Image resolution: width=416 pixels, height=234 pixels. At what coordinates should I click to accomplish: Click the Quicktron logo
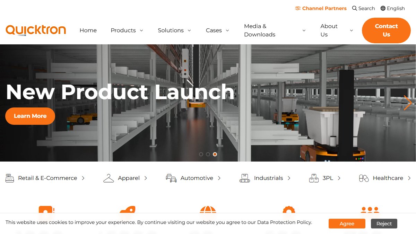point(36,30)
